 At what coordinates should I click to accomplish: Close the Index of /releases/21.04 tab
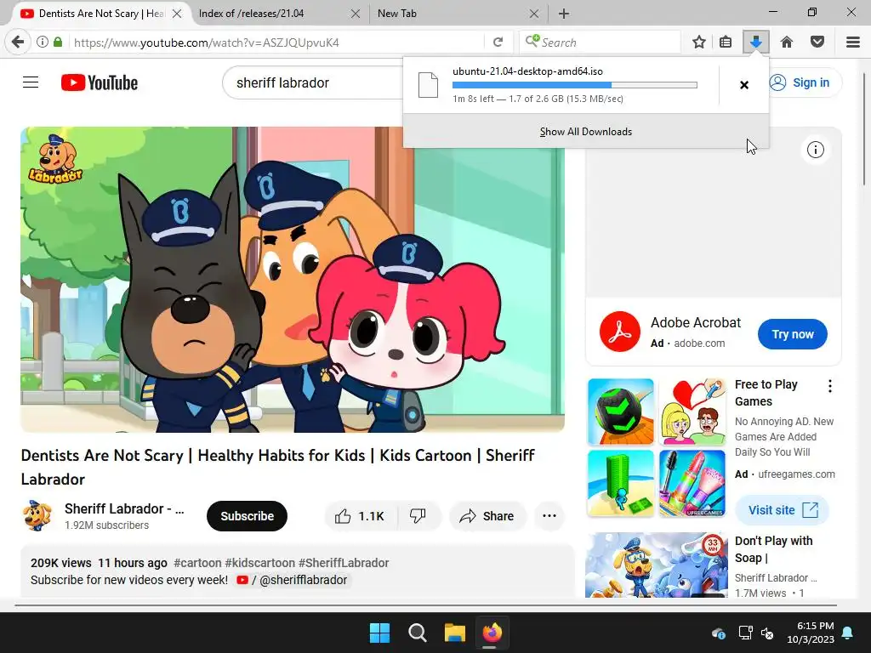(x=356, y=14)
